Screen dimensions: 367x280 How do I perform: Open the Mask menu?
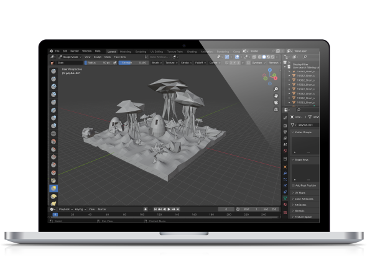click(x=108, y=57)
